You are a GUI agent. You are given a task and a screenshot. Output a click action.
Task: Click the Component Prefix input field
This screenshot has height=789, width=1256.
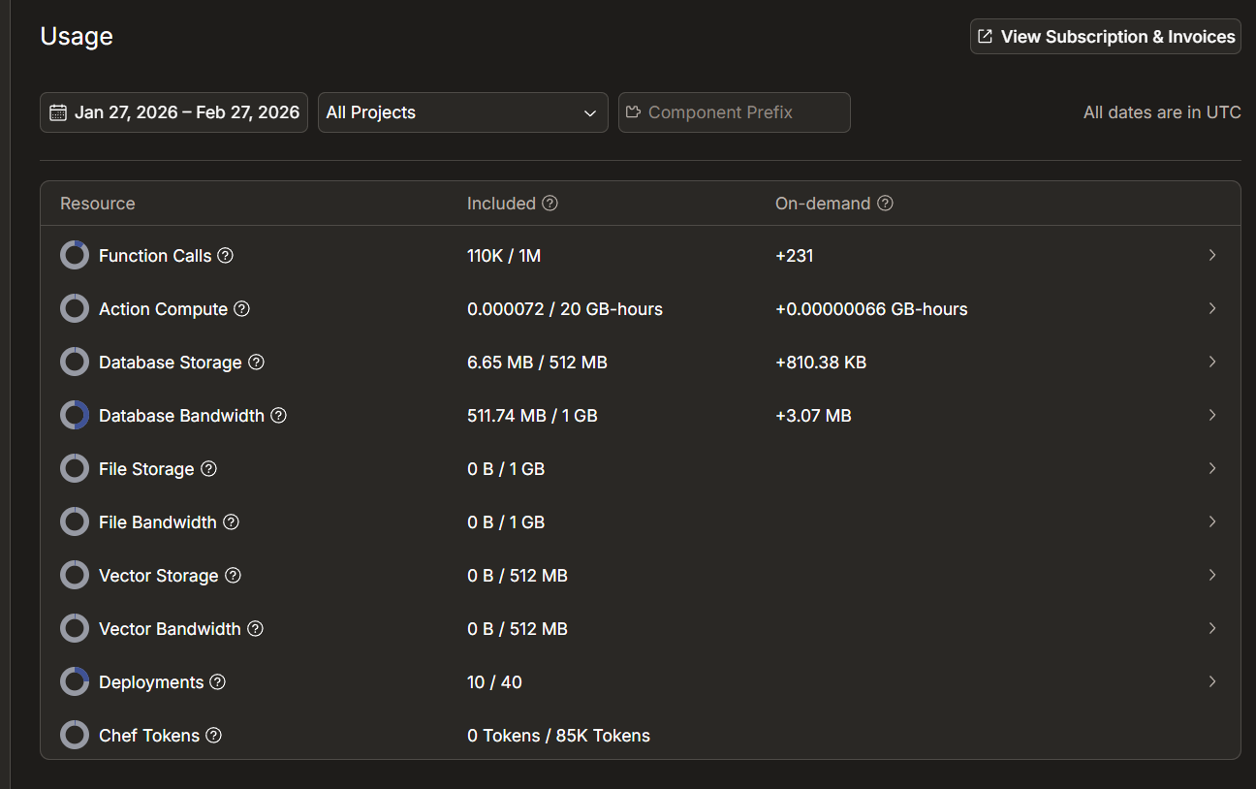point(735,112)
